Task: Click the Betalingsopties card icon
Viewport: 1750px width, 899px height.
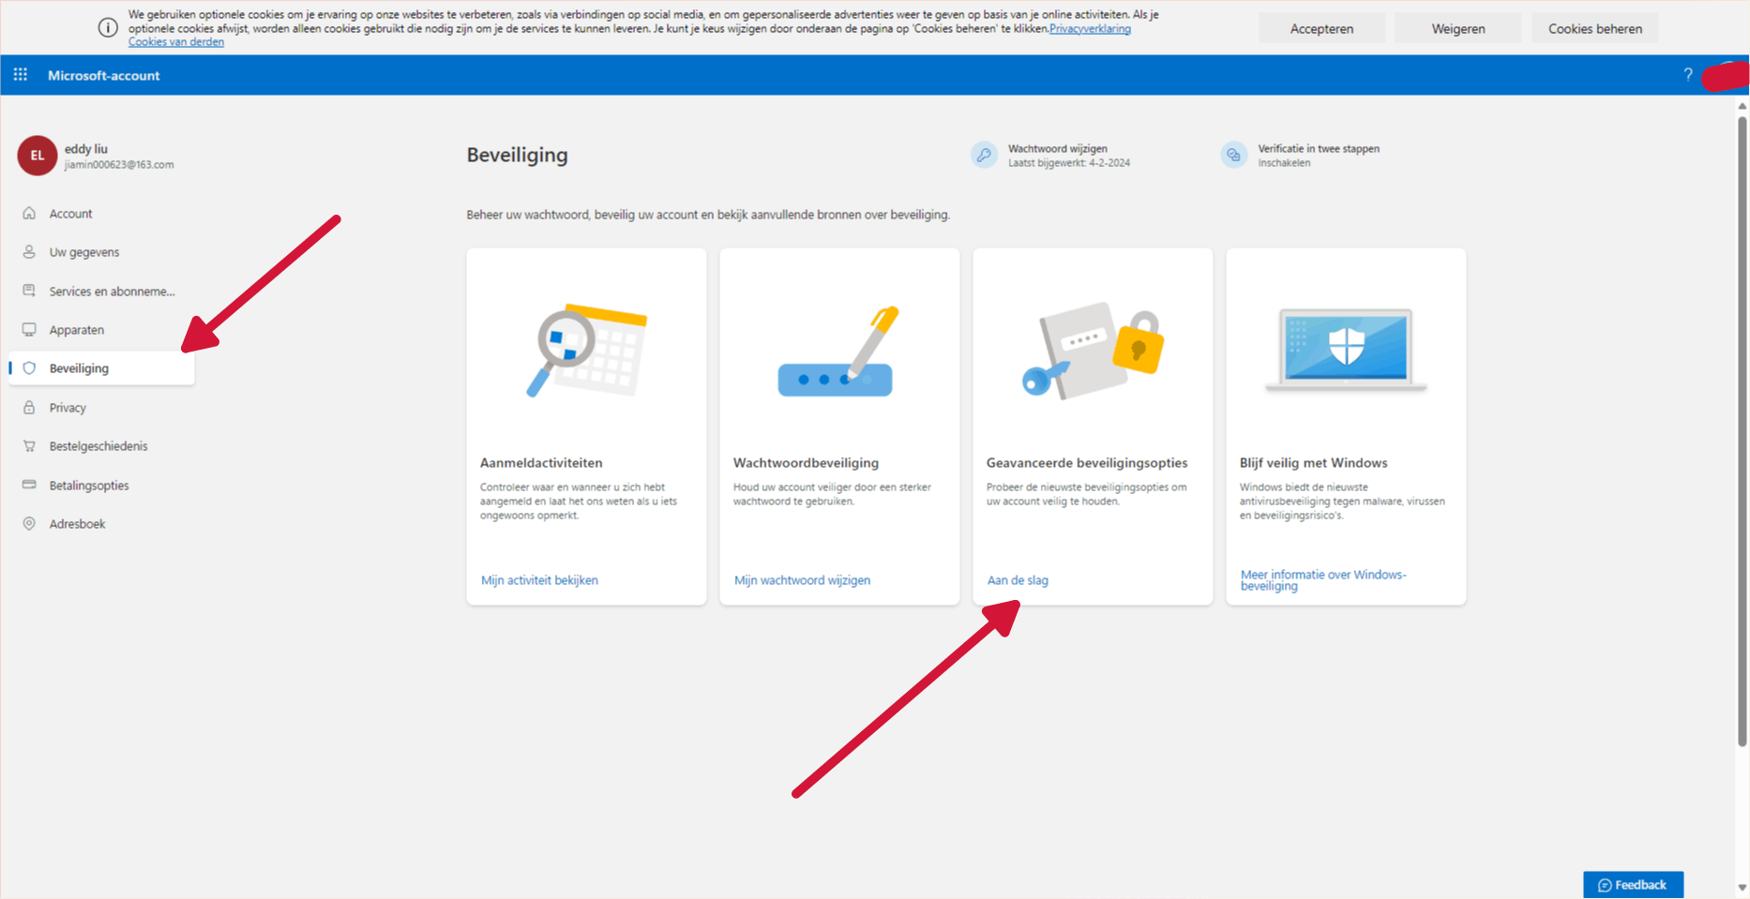Action: click(29, 485)
